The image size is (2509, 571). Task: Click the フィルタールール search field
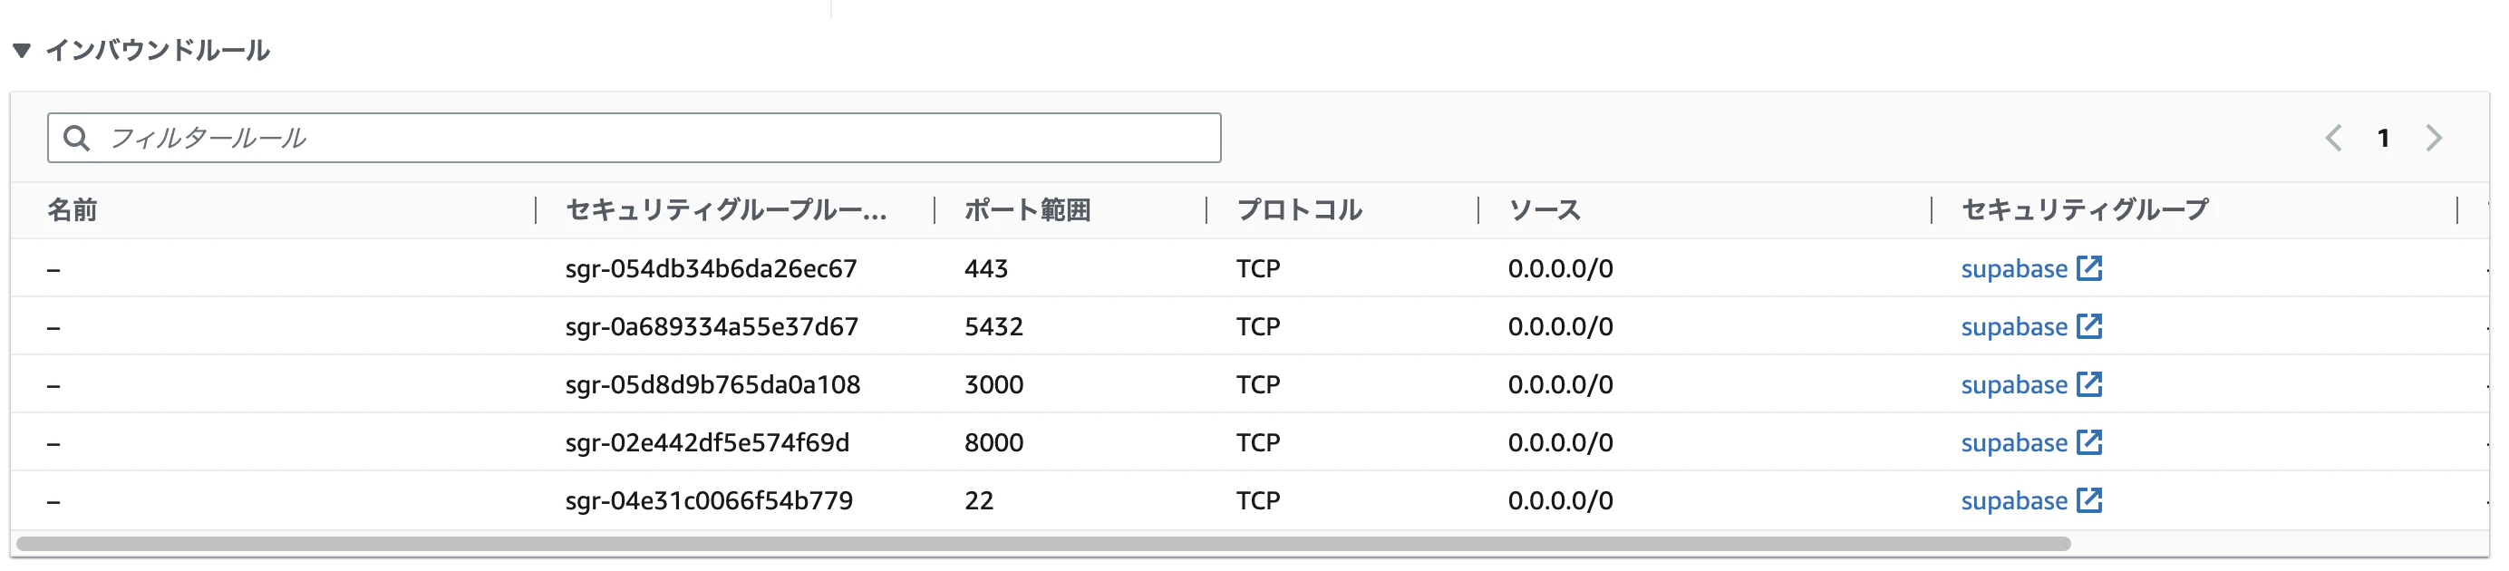pyautogui.click(x=635, y=138)
